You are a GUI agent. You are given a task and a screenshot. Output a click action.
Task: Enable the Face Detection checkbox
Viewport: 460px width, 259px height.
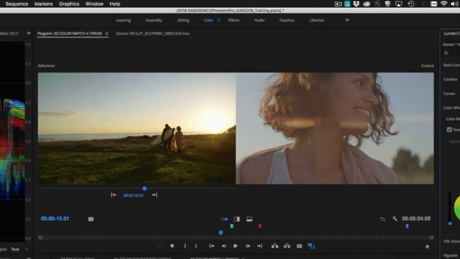[x=449, y=129]
